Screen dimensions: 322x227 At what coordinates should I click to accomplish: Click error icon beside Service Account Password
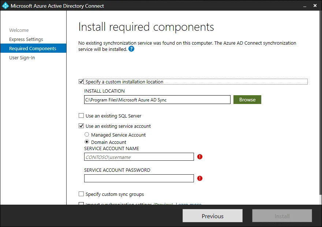click(200, 178)
